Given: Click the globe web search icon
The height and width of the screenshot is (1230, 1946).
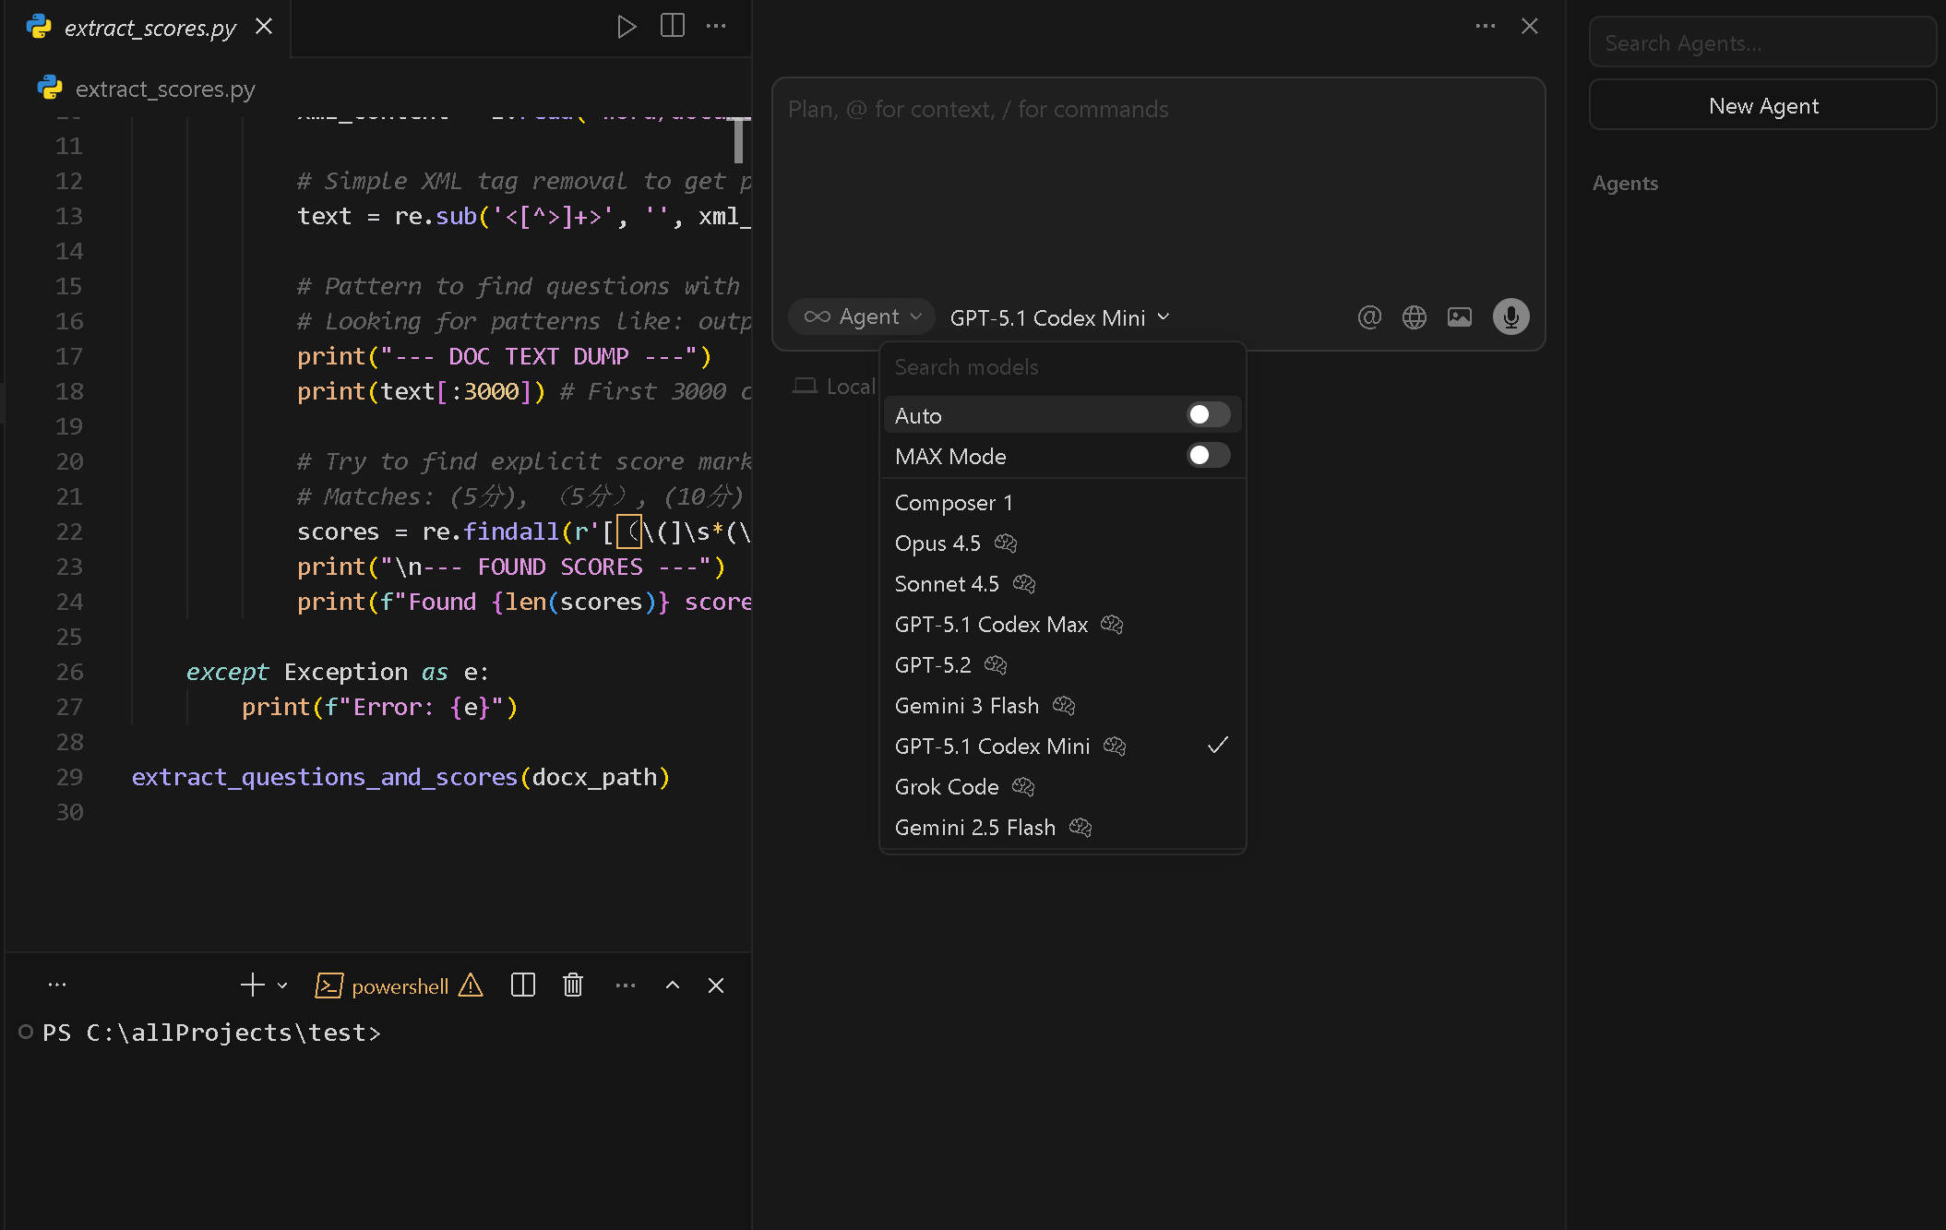Looking at the screenshot, I should 1415,317.
